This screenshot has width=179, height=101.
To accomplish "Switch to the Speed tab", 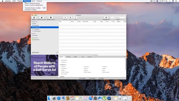I will pos(90,57).
